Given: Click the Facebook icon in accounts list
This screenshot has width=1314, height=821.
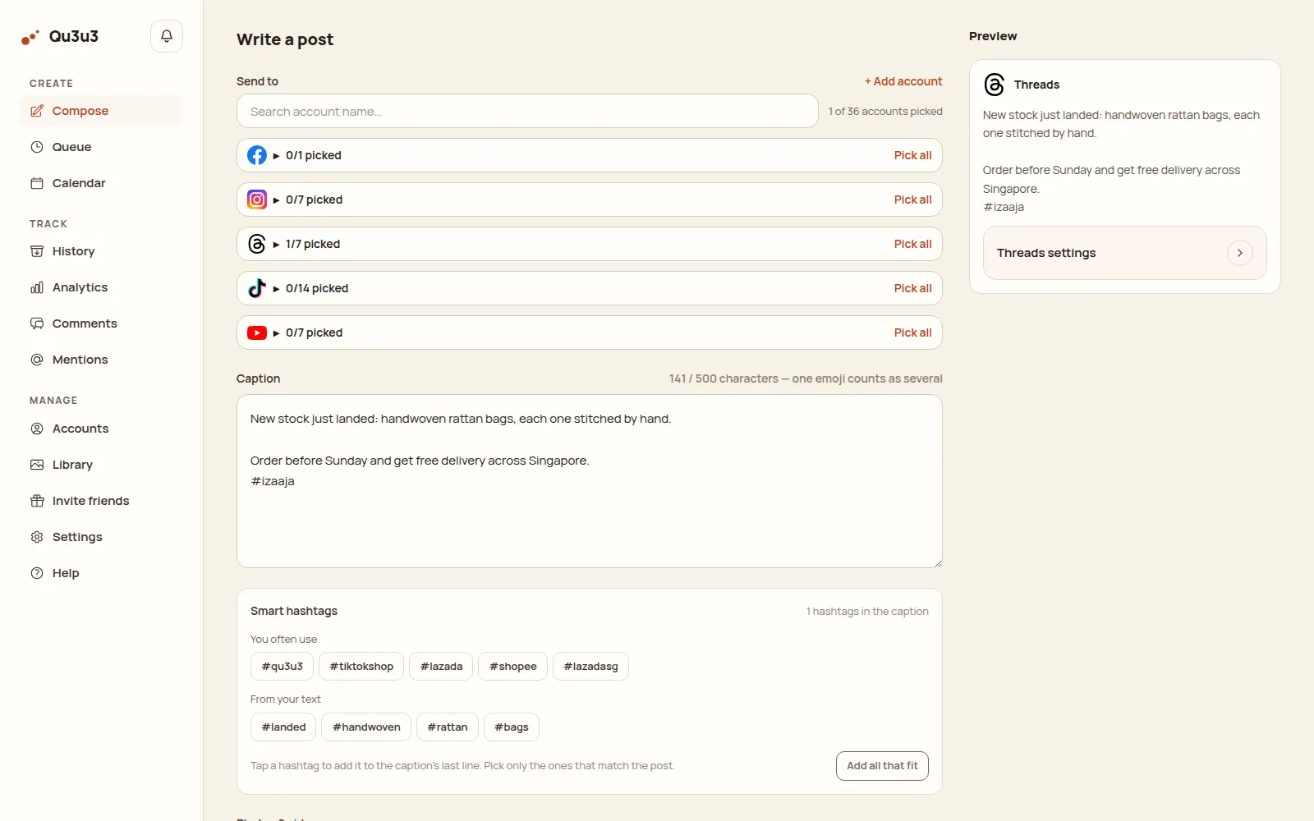Looking at the screenshot, I should pyautogui.click(x=257, y=155).
